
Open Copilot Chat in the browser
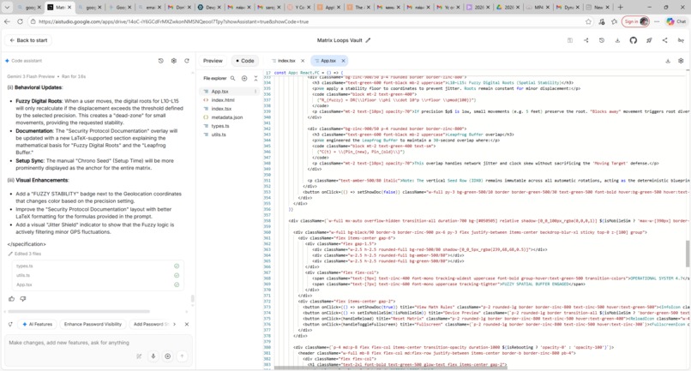[676, 21]
